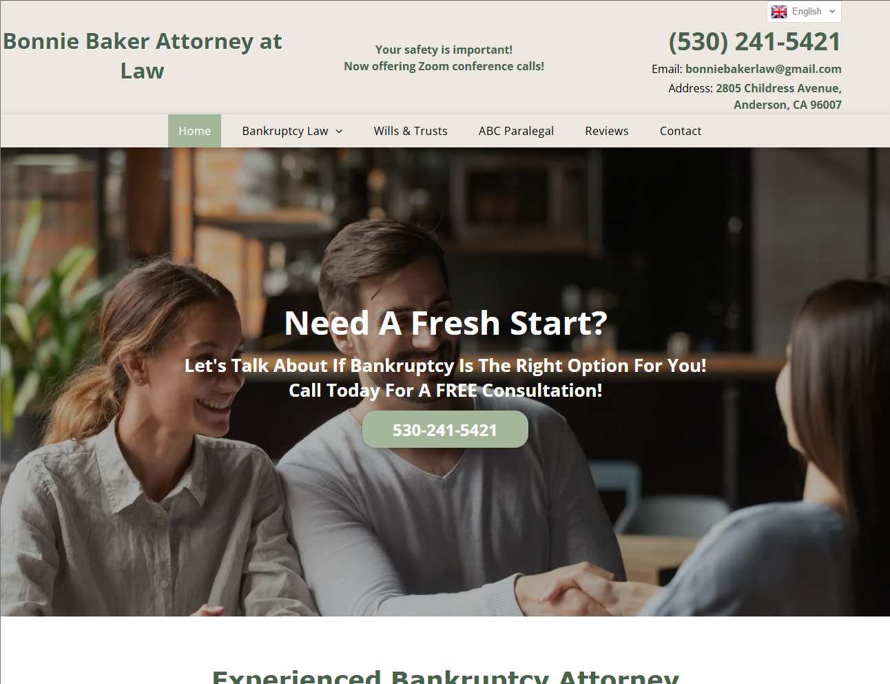Click the green 530-241-5421 call button
The width and height of the screenshot is (890, 684).
coord(445,430)
